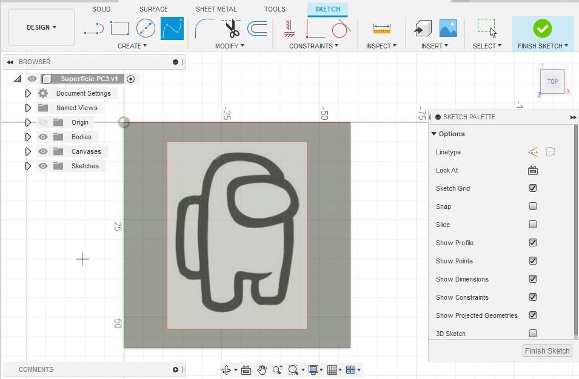Collapse the Options section in Sketch Palette

[x=433, y=133]
